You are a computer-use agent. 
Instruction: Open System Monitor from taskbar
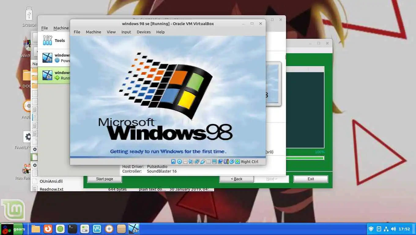coord(97,229)
